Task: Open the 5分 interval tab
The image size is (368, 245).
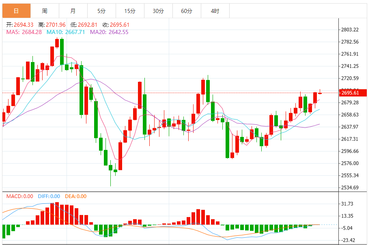Action: click(101, 11)
